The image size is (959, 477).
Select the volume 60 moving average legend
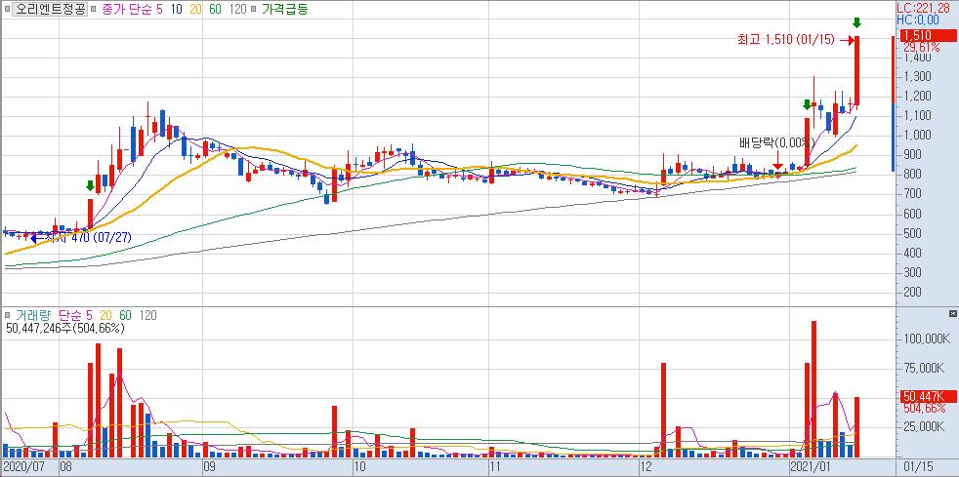(125, 315)
